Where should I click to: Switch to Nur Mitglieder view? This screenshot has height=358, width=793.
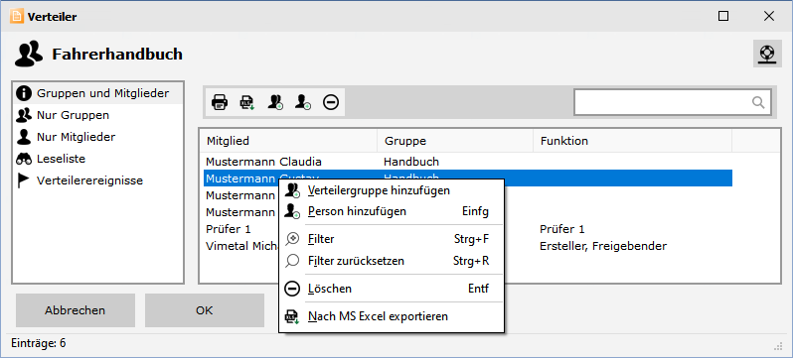[x=97, y=137]
